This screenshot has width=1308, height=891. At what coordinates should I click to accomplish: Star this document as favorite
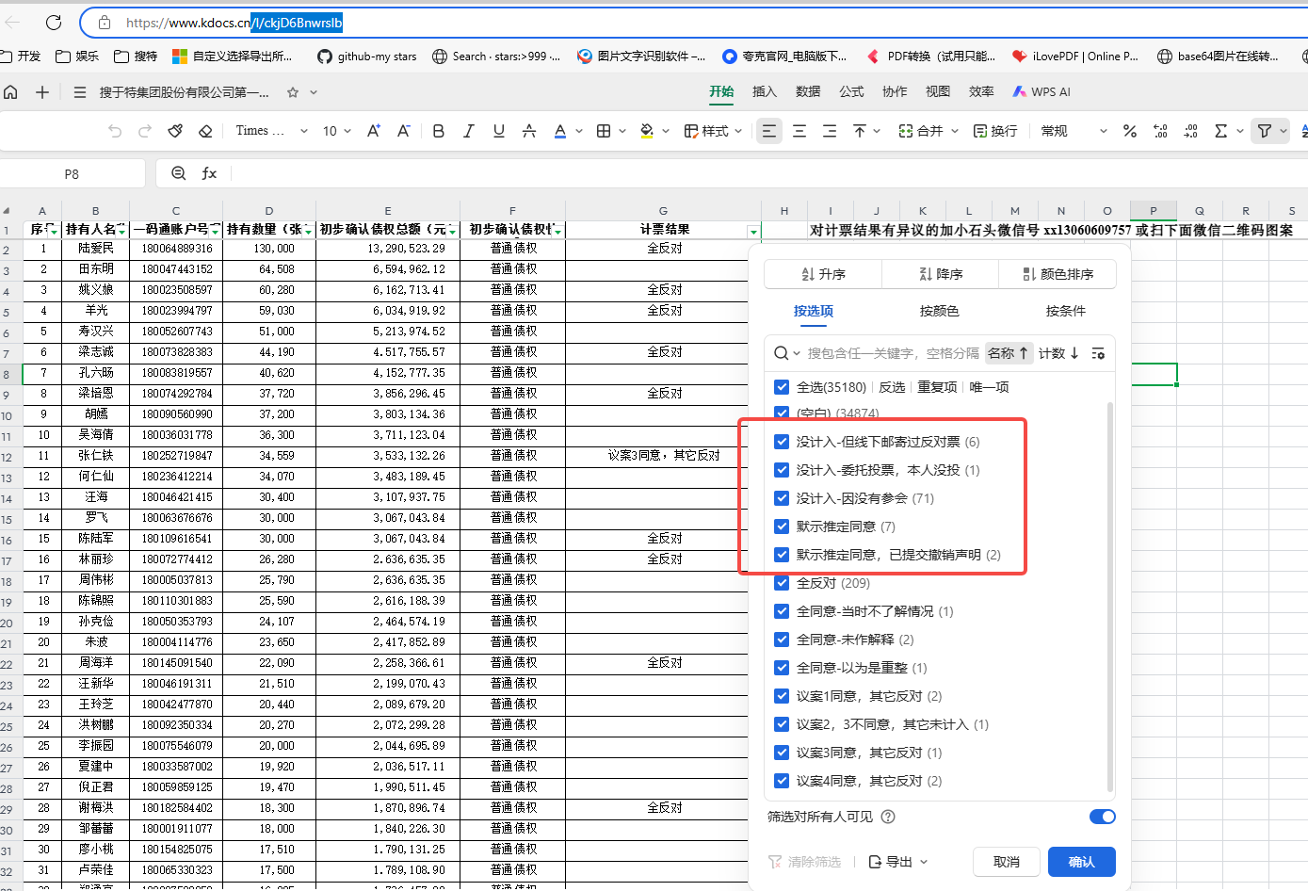[x=293, y=92]
